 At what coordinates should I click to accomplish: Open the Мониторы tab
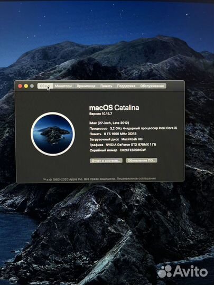(63, 86)
